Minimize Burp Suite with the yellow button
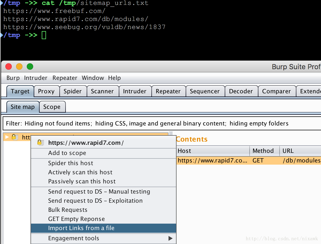 point(19,66)
